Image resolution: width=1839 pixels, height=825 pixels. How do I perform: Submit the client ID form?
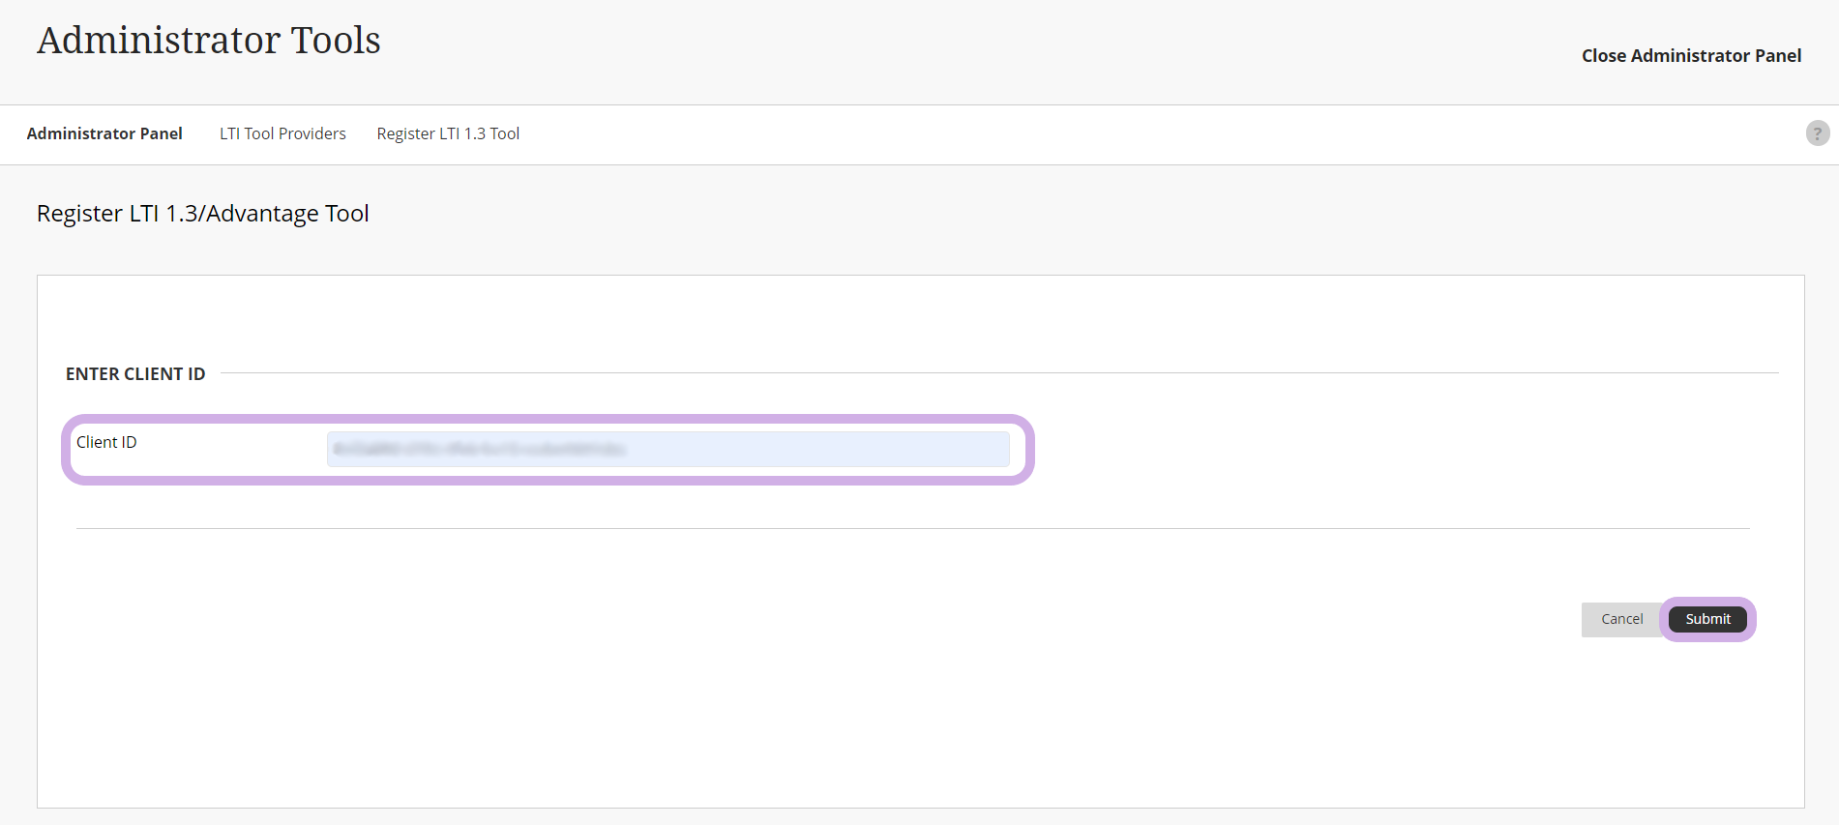1707,619
